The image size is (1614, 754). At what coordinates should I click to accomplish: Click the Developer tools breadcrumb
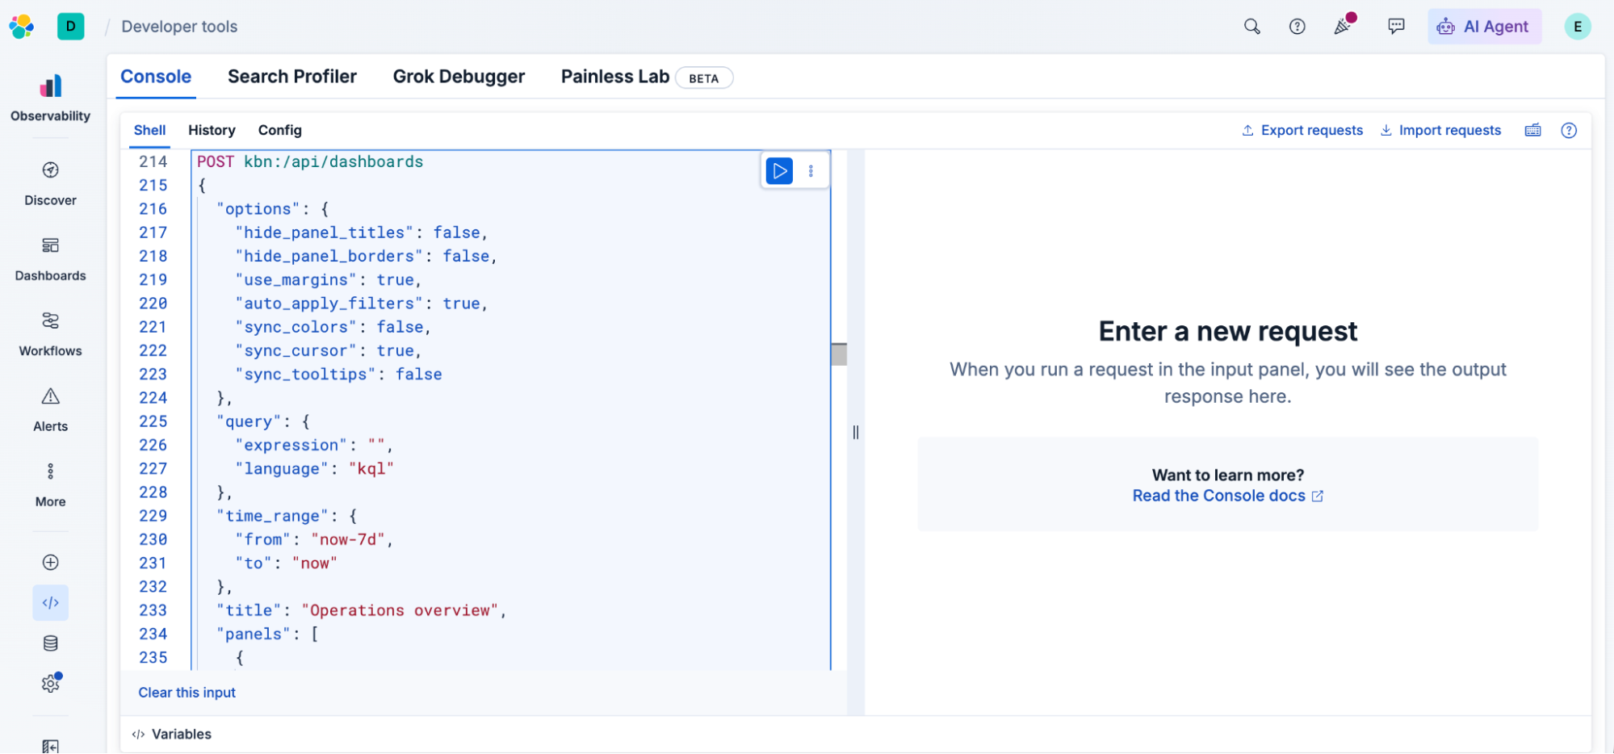[179, 27]
